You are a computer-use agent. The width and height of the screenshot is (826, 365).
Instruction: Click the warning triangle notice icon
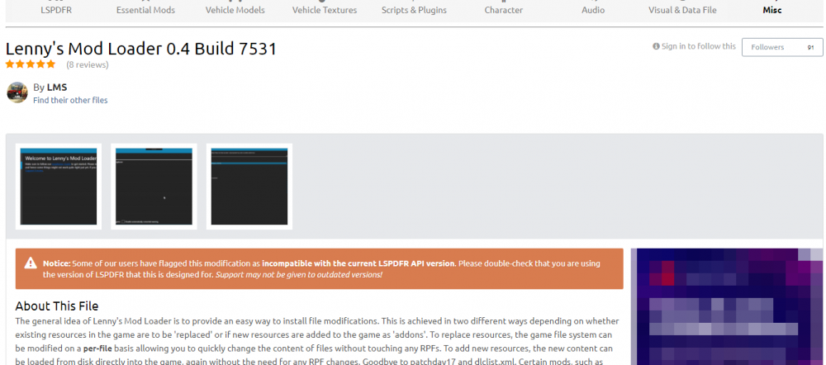coord(31,263)
